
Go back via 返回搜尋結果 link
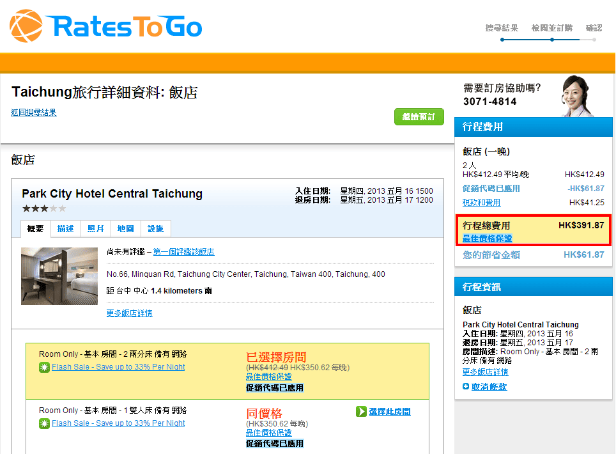(34, 113)
